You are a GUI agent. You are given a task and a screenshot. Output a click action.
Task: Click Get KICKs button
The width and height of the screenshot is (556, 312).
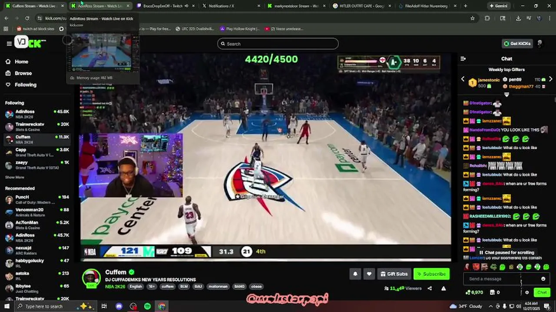(x=517, y=43)
